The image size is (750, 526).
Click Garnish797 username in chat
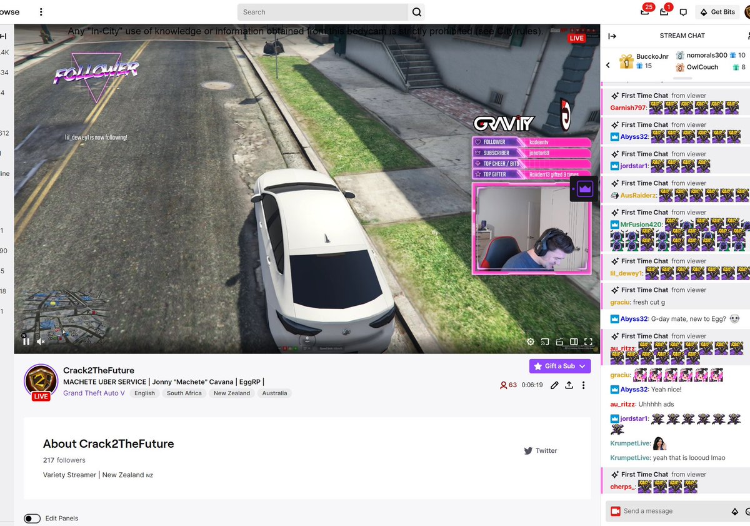point(628,108)
